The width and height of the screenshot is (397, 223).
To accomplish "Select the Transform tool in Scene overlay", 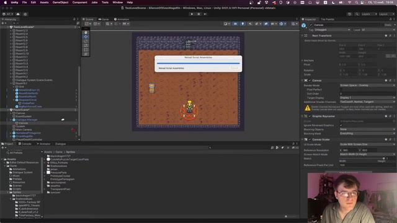I will pyautogui.click(x=86, y=54).
